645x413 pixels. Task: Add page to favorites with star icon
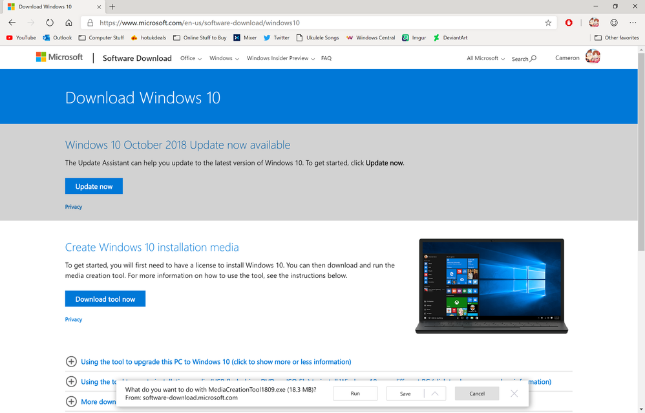(x=548, y=23)
